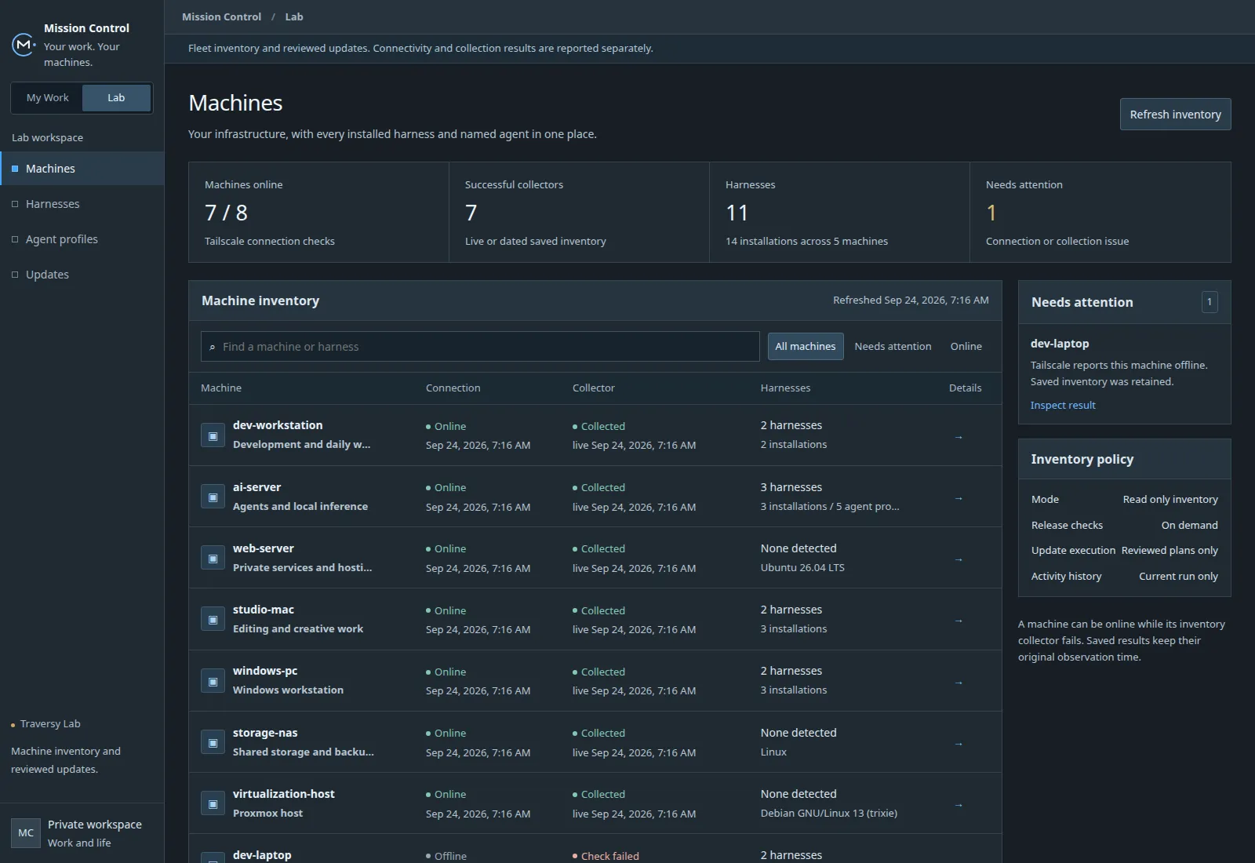Click the Collector column header
Image resolution: width=1255 pixels, height=863 pixels.
click(x=594, y=388)
